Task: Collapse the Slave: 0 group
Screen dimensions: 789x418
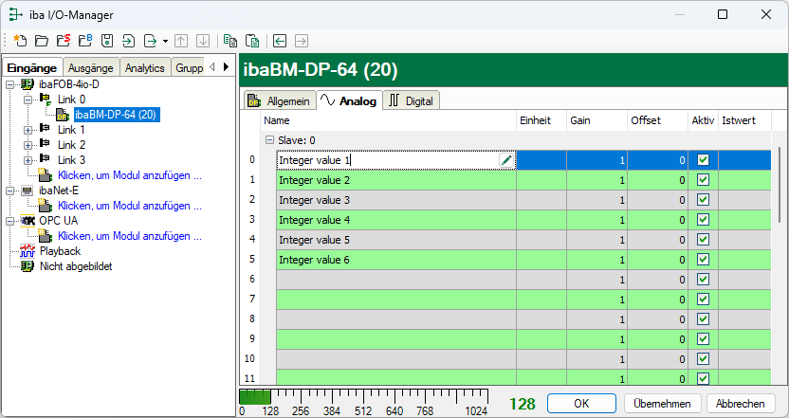Action: click(269, 140)
